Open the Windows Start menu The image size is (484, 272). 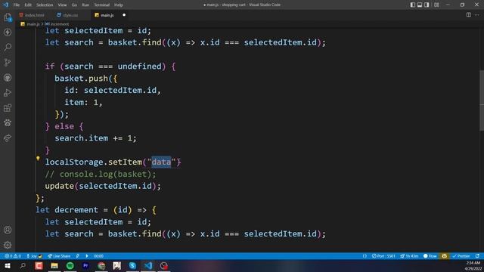point(7,265)
